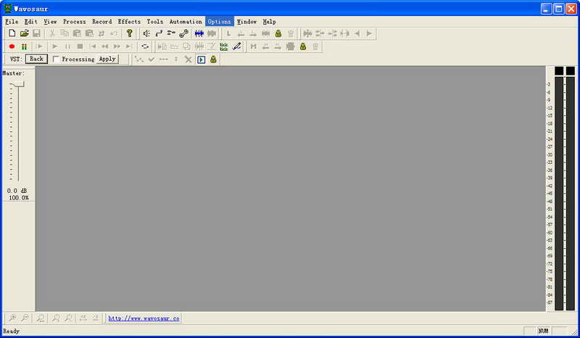Click the zoom out magnifier icon
This screenshot has height=338, width=580.
[25, 318]
